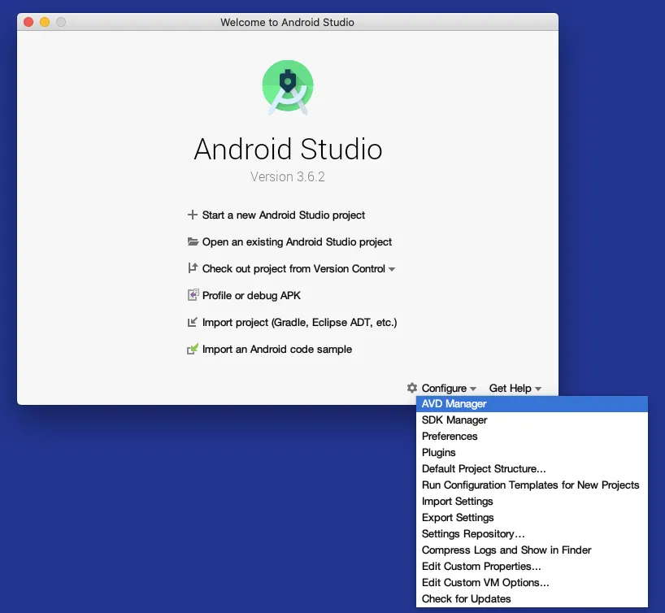Screen dimensions: 665x613
Task: Click the Android code sample icon
Action: pos(193,349)
